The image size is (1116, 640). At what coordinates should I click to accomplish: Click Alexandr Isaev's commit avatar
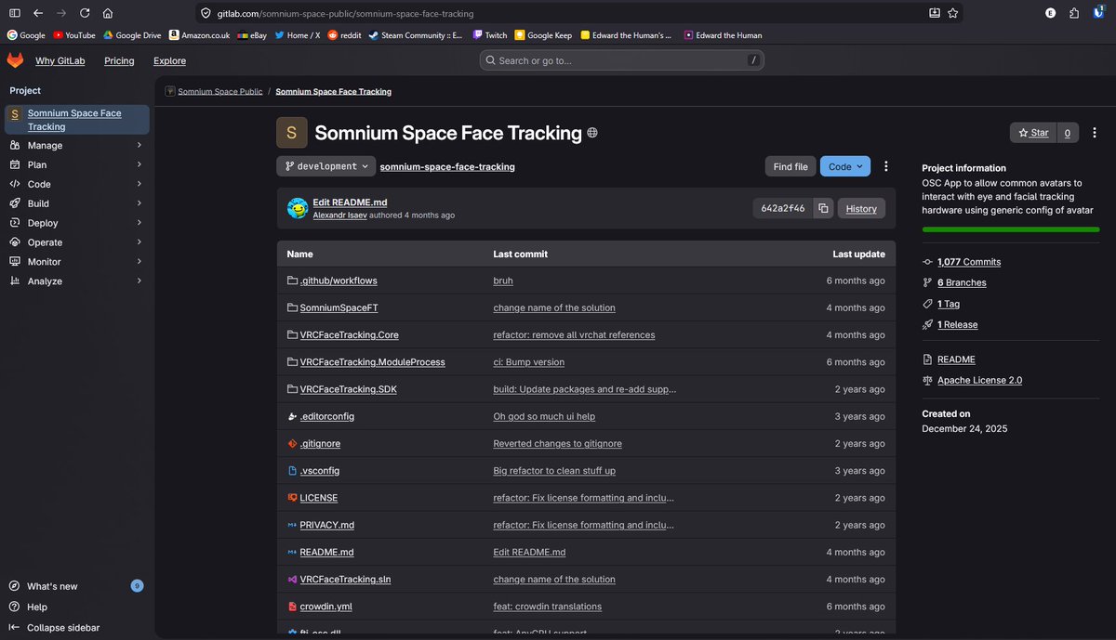298,208
